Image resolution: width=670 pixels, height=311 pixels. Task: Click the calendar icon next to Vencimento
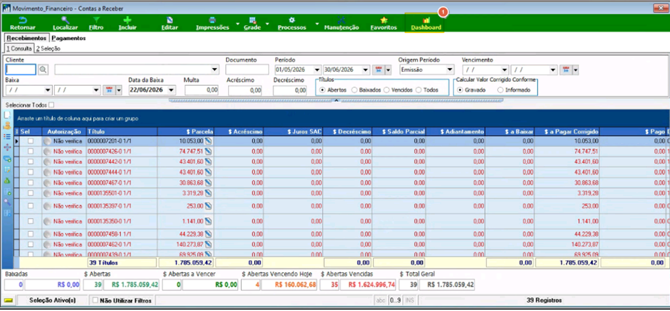566,69
